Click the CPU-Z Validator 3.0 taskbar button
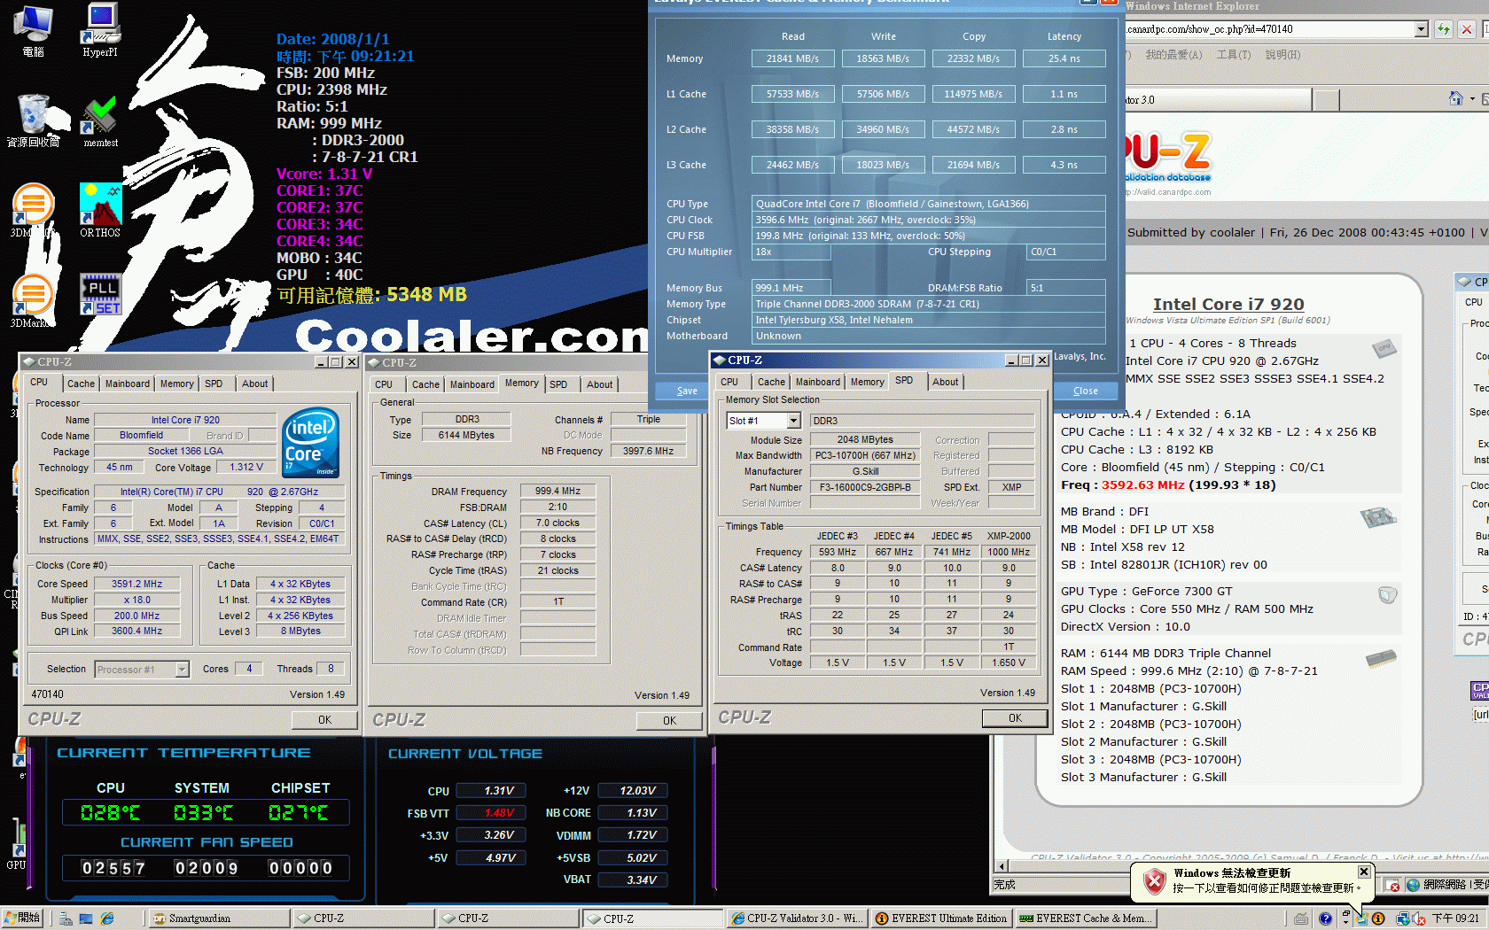 point(797,918)
